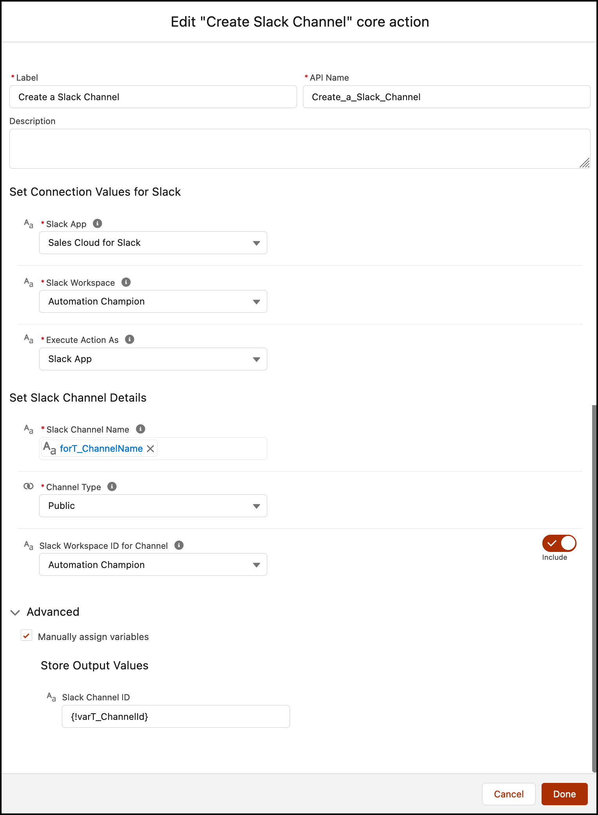Remove the forT_ChannelName resource pill
Screen dimensions: 598x815
tap(150, 449)
